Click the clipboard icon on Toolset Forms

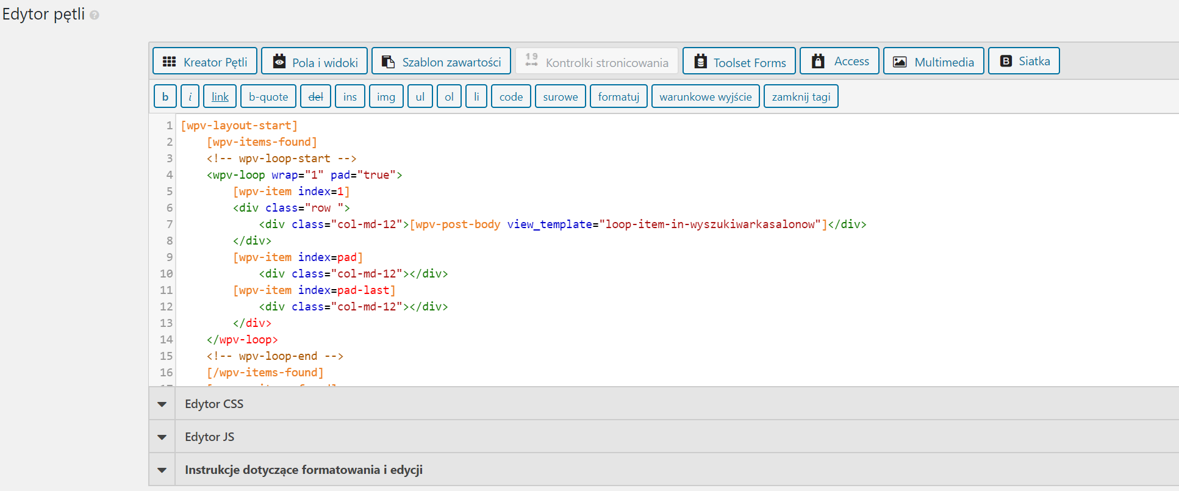pyautogui.click(x=701, y=62)
